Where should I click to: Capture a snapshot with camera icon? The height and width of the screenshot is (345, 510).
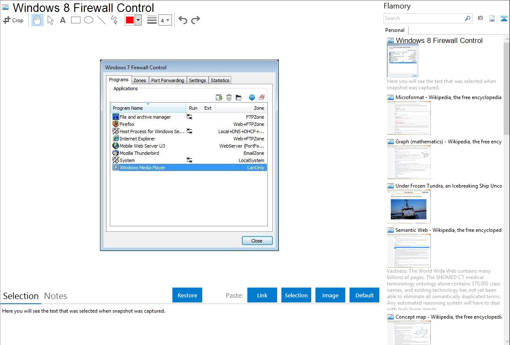[480, 18]
